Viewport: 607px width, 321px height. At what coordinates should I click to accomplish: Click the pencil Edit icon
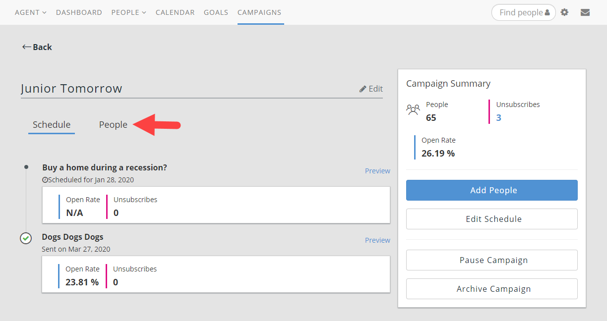363,89
